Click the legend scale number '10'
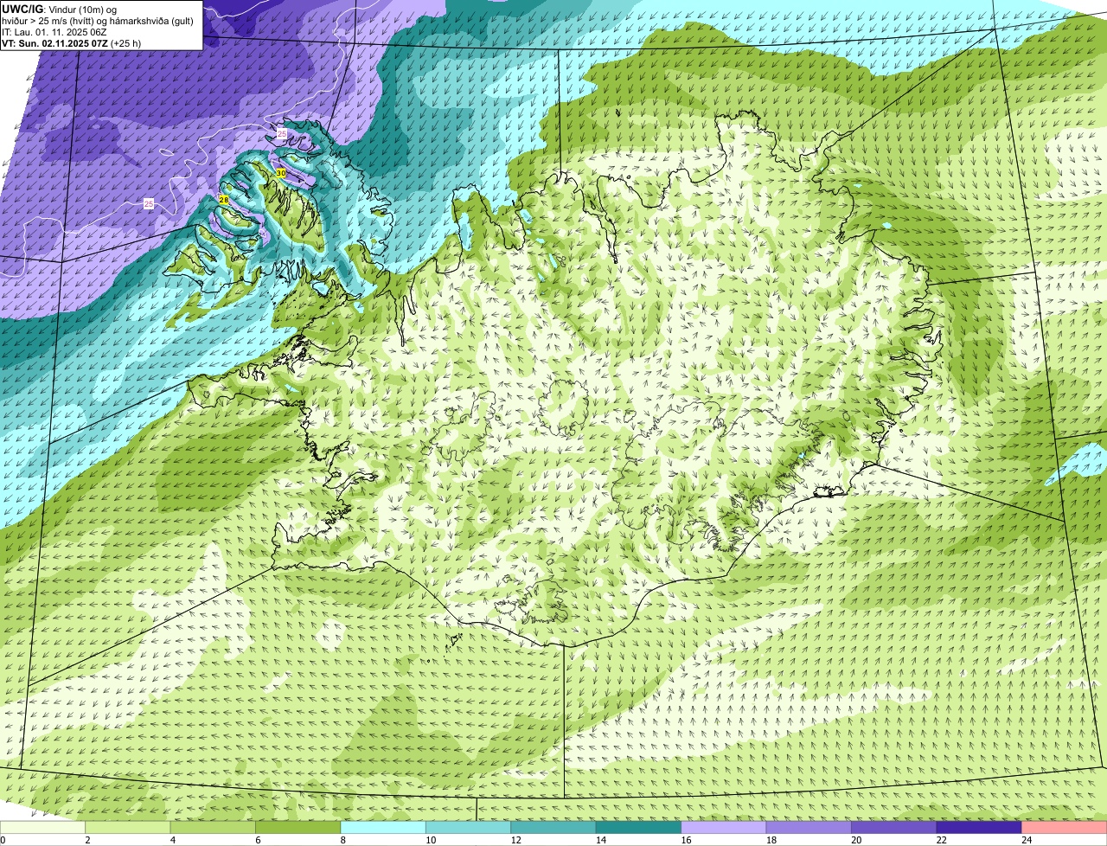This screenshot has height=846, width=1107. coord(431,840)
